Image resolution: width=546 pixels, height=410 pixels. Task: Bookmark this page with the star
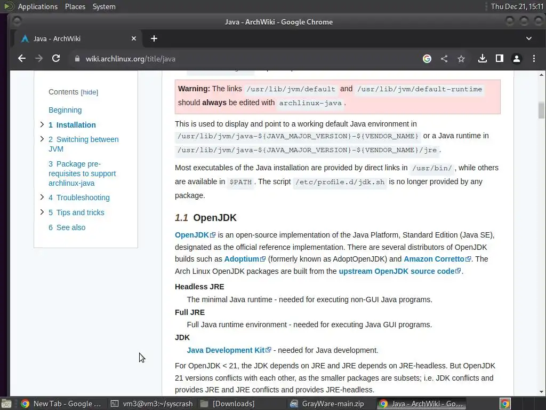461,59
